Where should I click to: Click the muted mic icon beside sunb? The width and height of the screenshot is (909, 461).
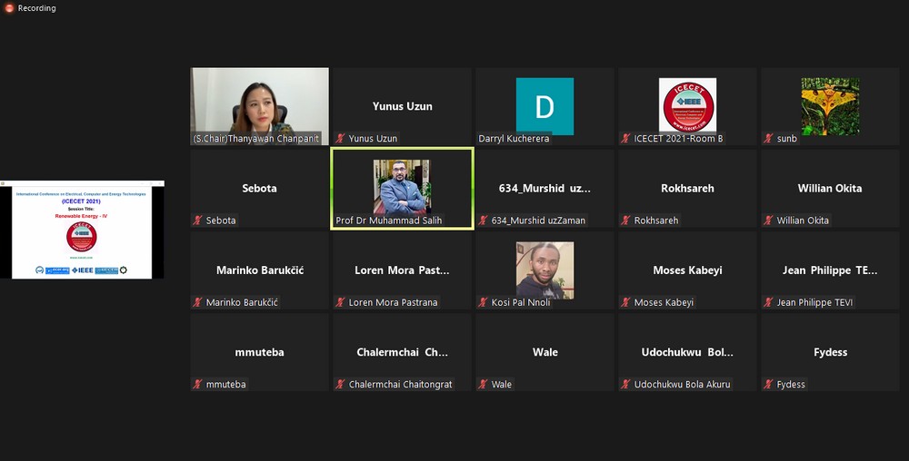(x=768, y=139)
